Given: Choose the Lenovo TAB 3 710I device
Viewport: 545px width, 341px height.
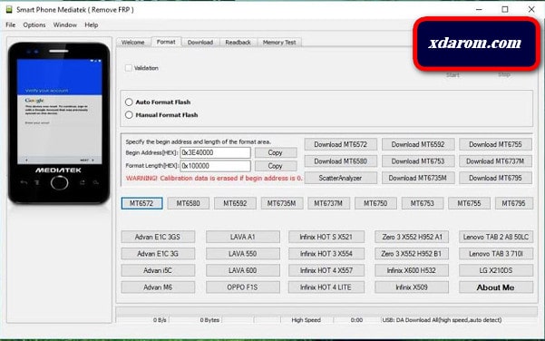Looking at the screenshot, I should point(496,254).
